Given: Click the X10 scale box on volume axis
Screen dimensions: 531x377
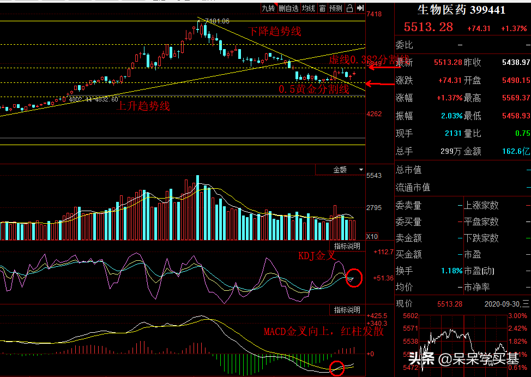Looking at the screenshot, I should pyautogui.click(x=372, y=236).
